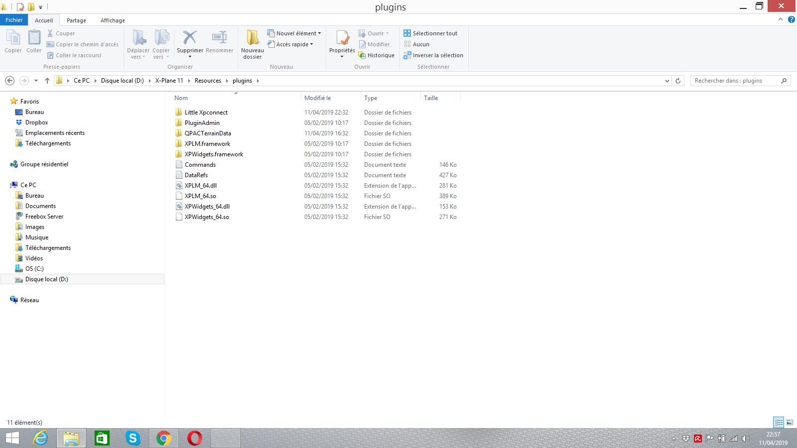
Task: Switch to the Accueil ribbon tab
Action: click(x=44, y=20)
